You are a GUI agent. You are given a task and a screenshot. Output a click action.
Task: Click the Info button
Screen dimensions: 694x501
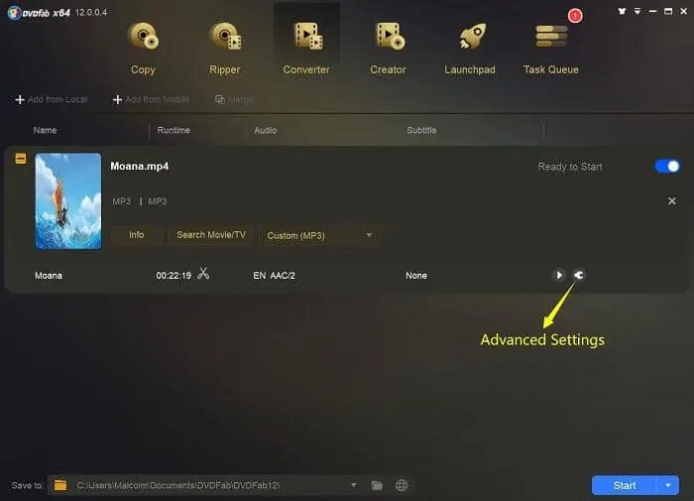pos(137,235)
